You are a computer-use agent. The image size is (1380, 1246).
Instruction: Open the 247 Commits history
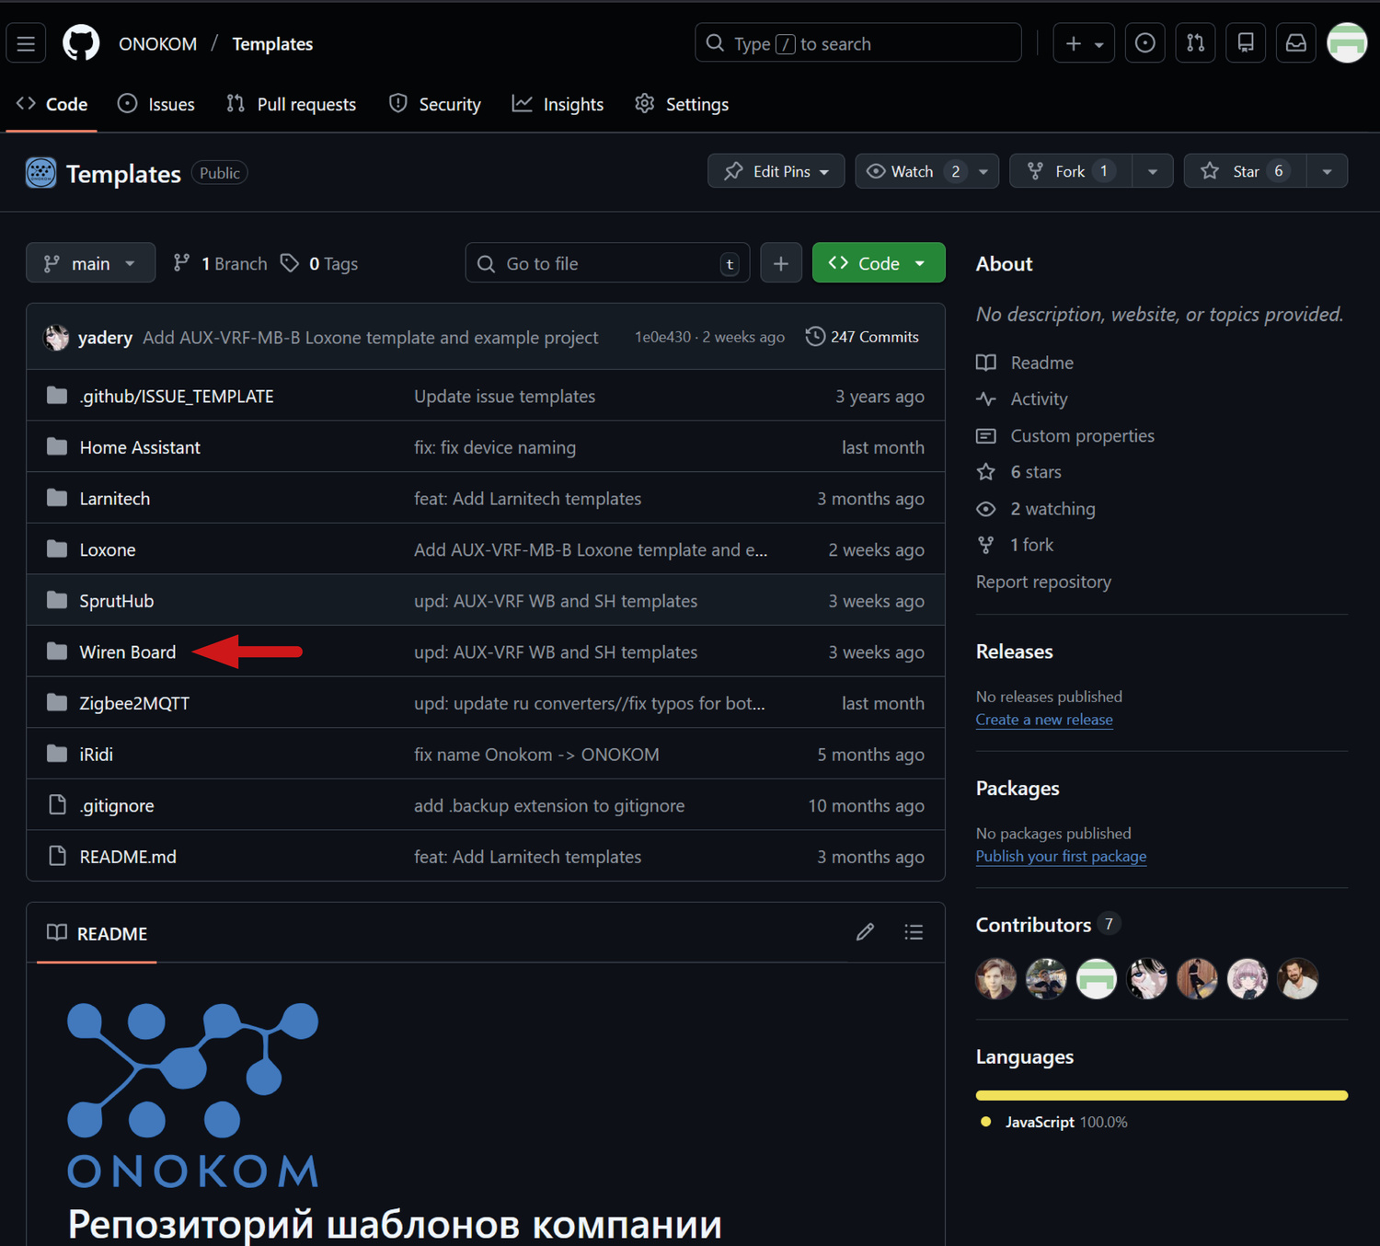click(x=863, y=337)
